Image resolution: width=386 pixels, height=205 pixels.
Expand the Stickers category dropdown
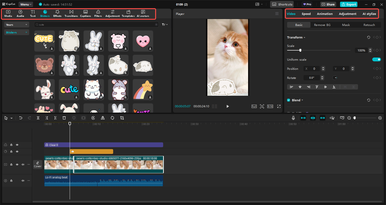pos(17,32)
